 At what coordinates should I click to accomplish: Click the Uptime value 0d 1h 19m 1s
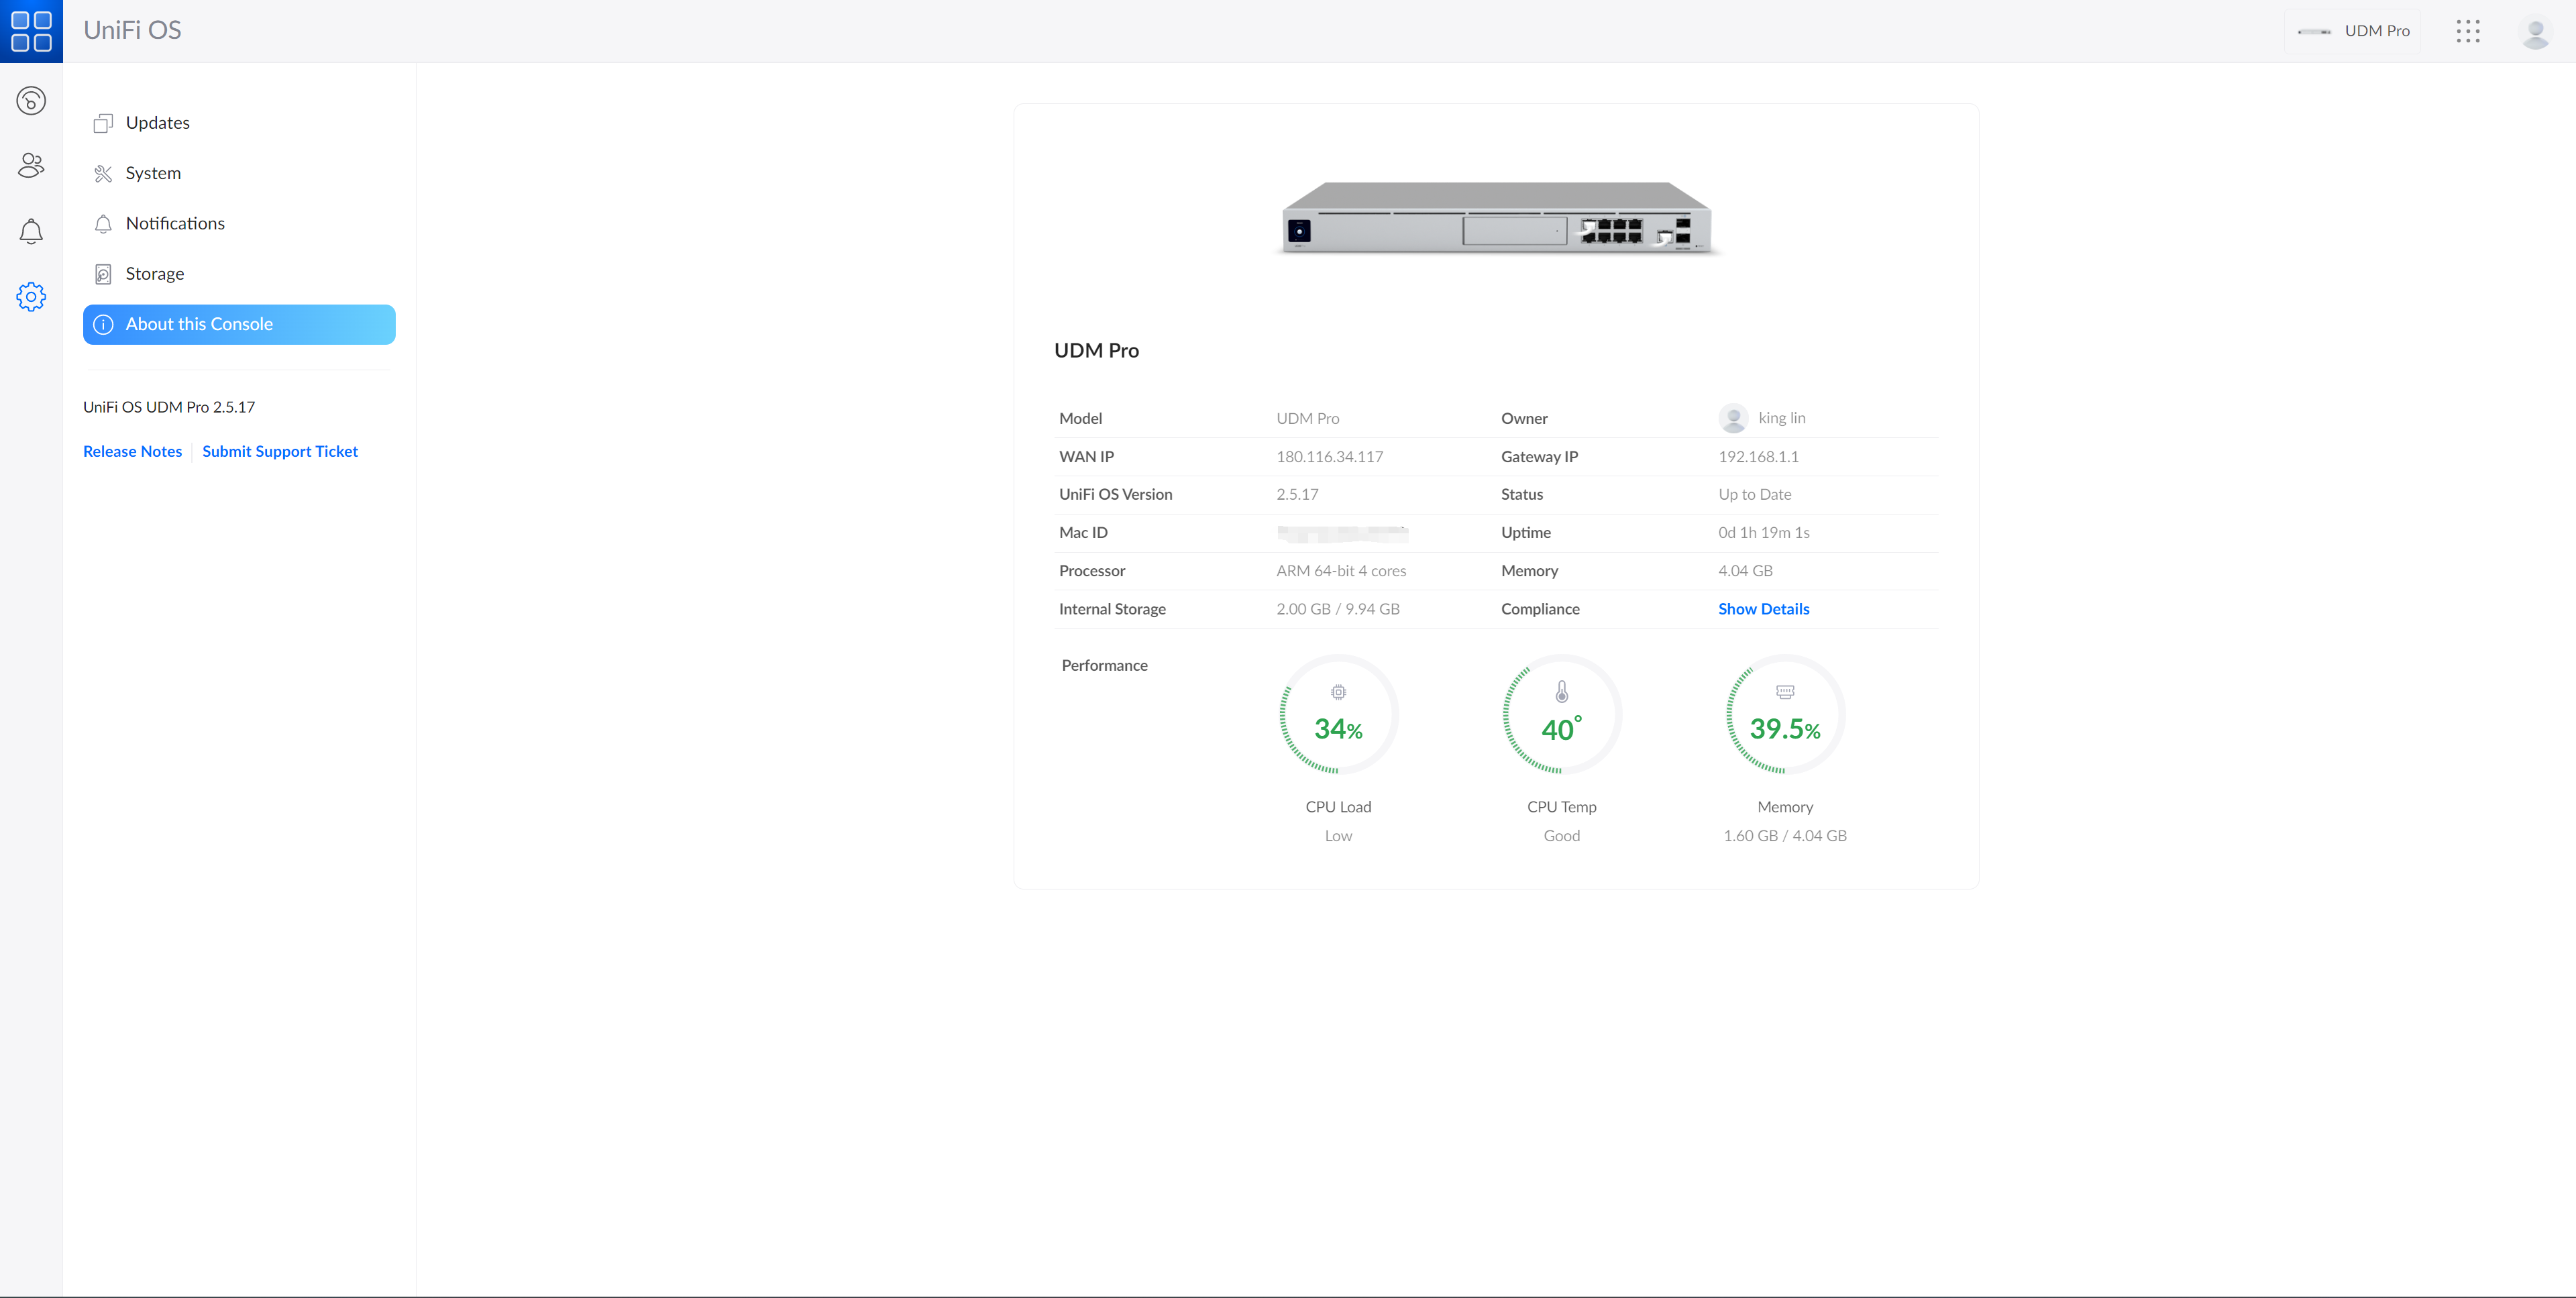pyautogui.click(x=1764, y=533)
